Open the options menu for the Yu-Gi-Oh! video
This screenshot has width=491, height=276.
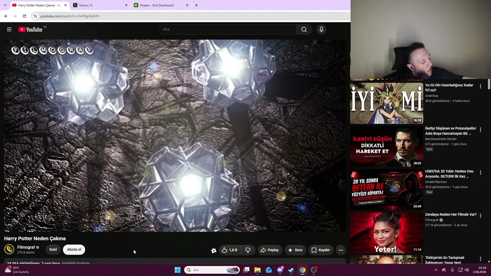pyautogui.click(x=480, y=87)
